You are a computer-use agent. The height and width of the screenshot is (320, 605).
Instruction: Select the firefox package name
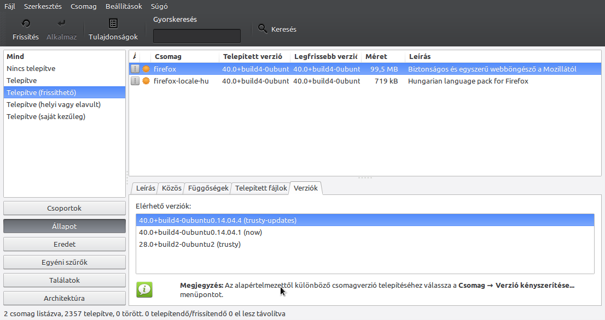click(x=165, y=69)
